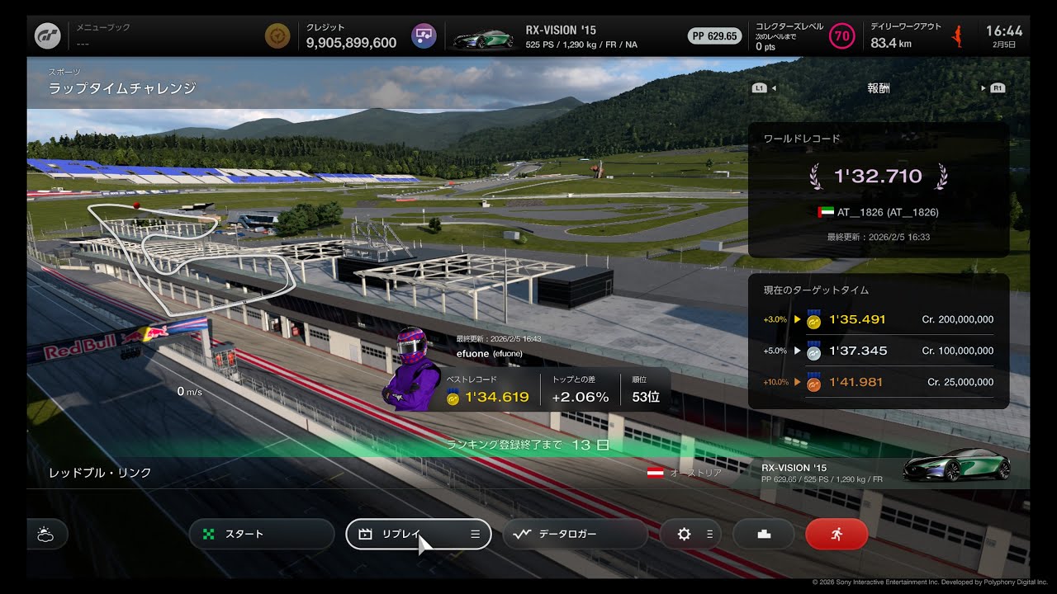Click the track layout map outline
Image resolution: width=1057 pixels, height=594 pixels.
point(192,258)
